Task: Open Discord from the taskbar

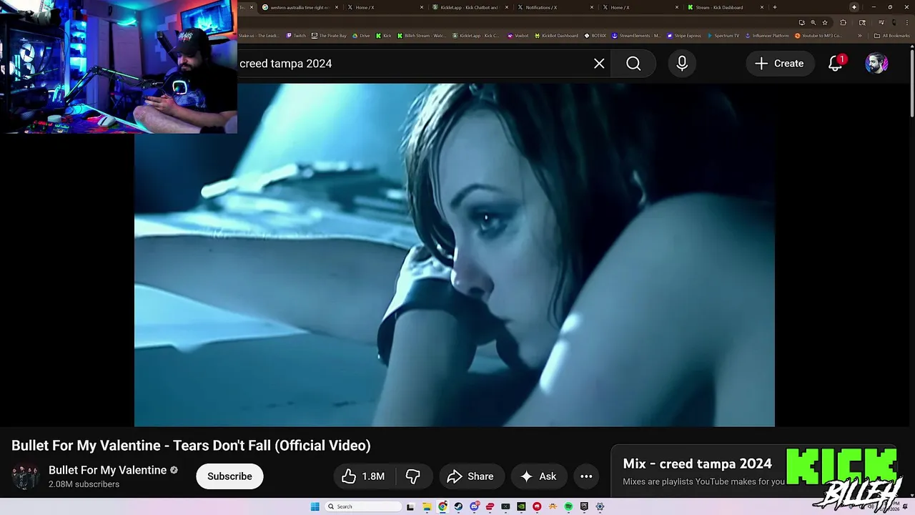Action: 474,506
